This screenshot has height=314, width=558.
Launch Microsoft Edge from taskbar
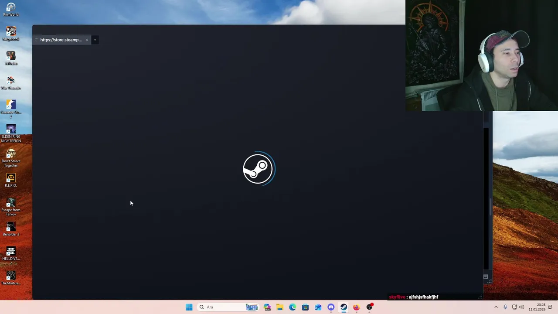coord(293,307)
